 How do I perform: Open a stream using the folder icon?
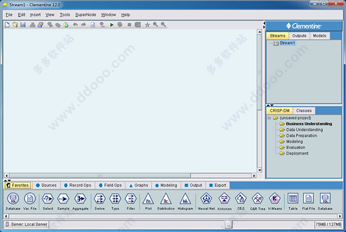15,25
